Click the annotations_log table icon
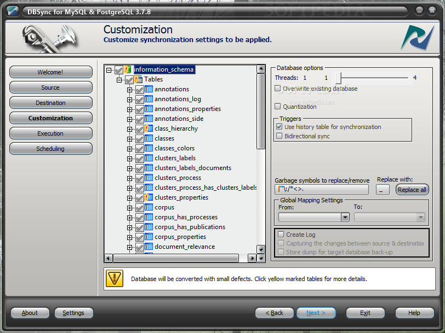The height and width of the screenshot is (333, 445). pyautogui.click(x=149, y=99)
